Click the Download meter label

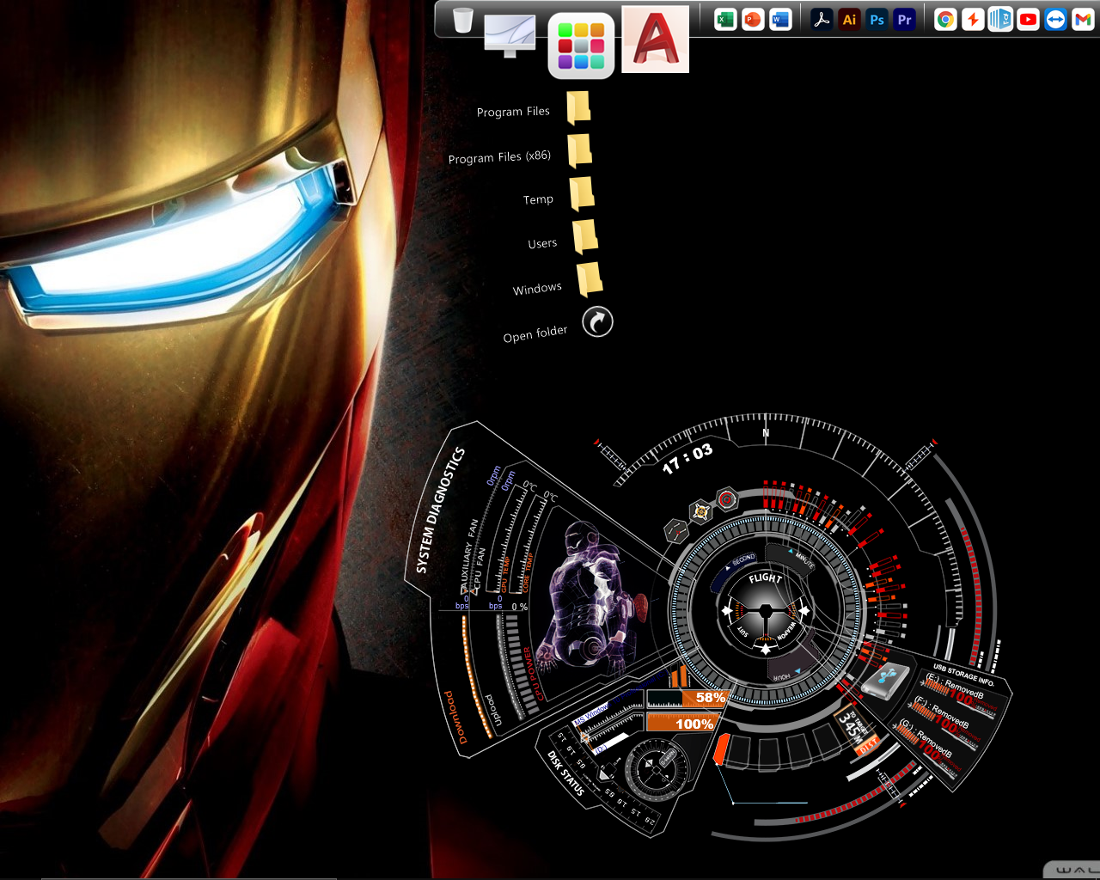coord(455,717)
